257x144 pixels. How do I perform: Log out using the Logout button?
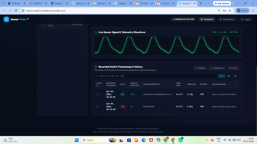point(246,19)
